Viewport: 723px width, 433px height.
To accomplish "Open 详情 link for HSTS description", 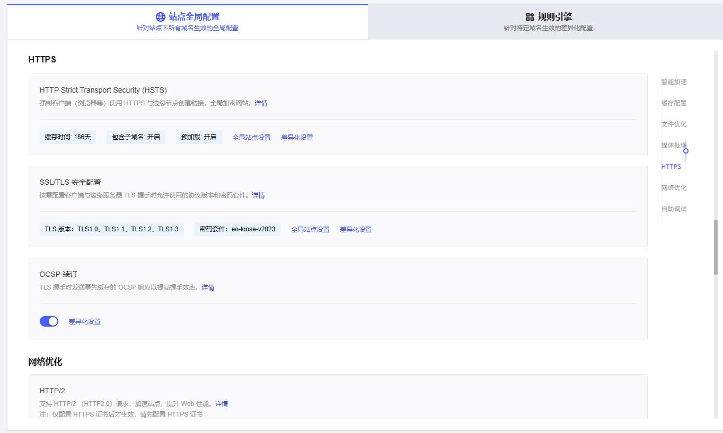I will [x=261, y=103].
